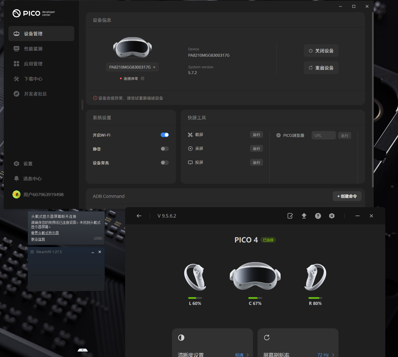The height and width of the screenshot is (357, 398).
Task: Click the 屏幕刷新率 refresh icon
Action: pos(267,338)
